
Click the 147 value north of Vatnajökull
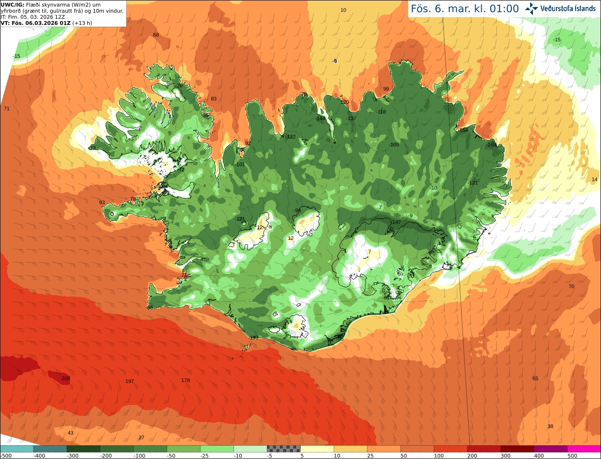396,222
